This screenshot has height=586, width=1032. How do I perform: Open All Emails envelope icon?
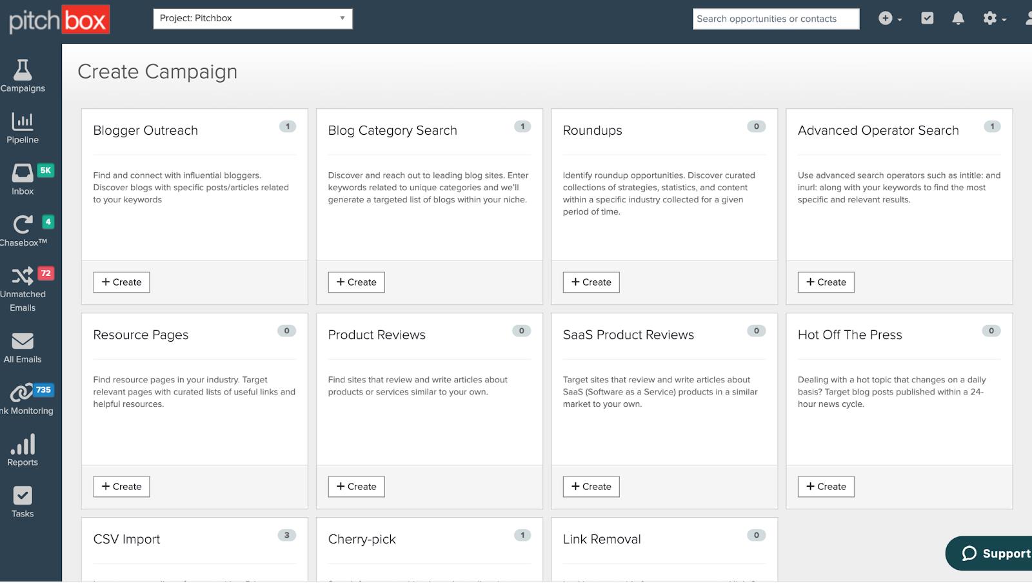(23, 340)
